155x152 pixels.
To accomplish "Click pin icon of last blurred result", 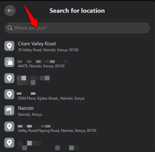I will click(9, 143).
